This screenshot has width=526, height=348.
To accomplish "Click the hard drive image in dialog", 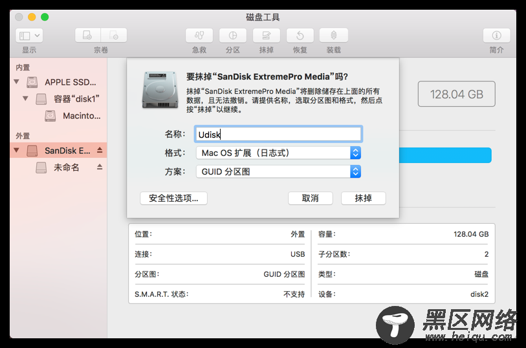I will pyautogui.click(x=160, y=90).
